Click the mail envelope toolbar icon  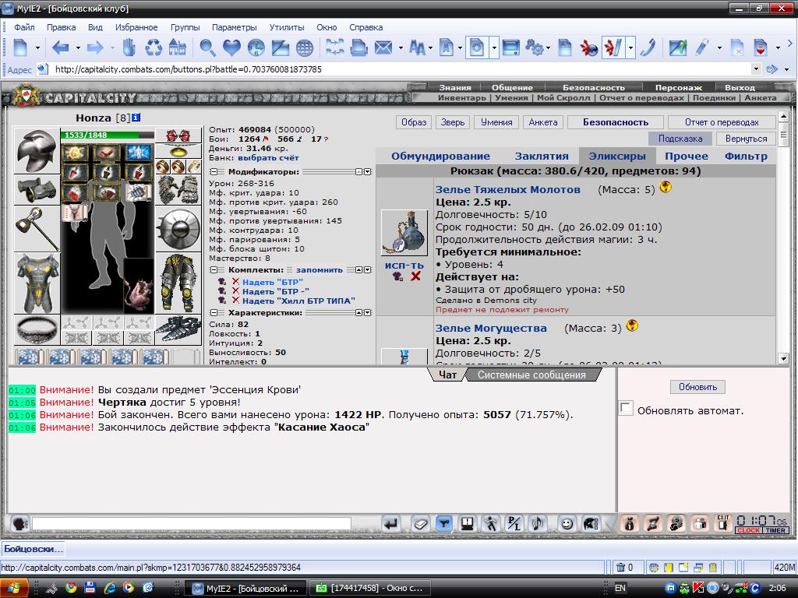[x=383, y=48]
